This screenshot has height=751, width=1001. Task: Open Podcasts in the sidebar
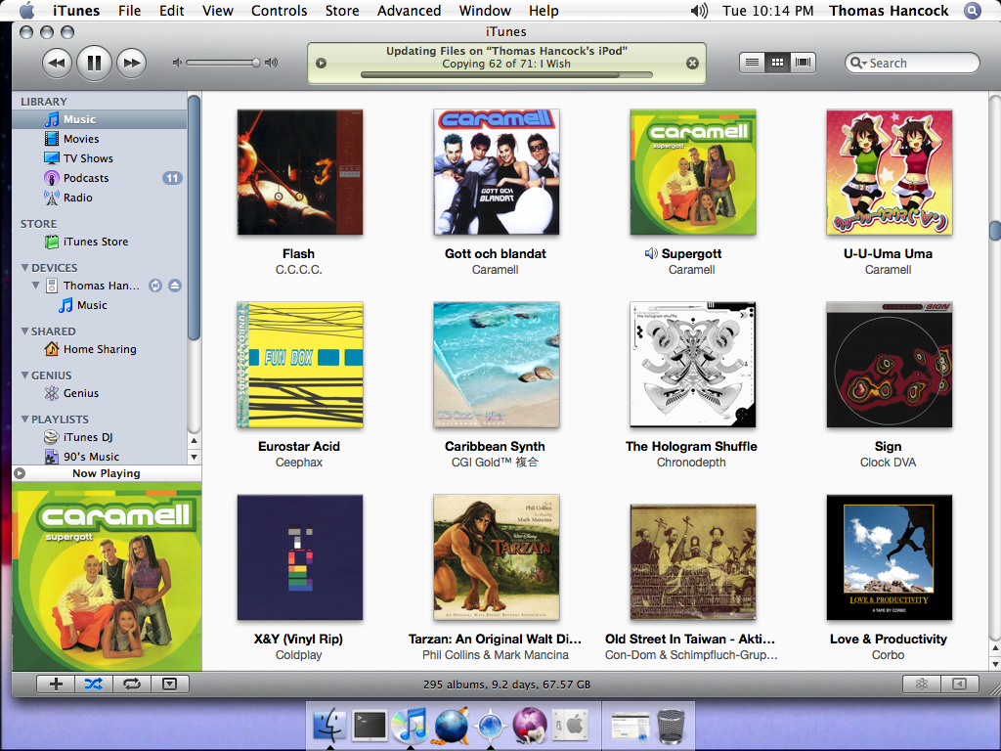[100, 178]
